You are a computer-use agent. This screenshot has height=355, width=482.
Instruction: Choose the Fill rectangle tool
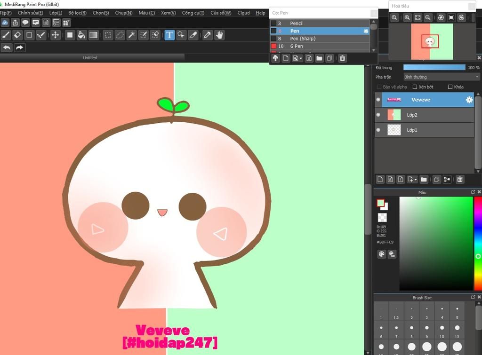click(70, 35)
